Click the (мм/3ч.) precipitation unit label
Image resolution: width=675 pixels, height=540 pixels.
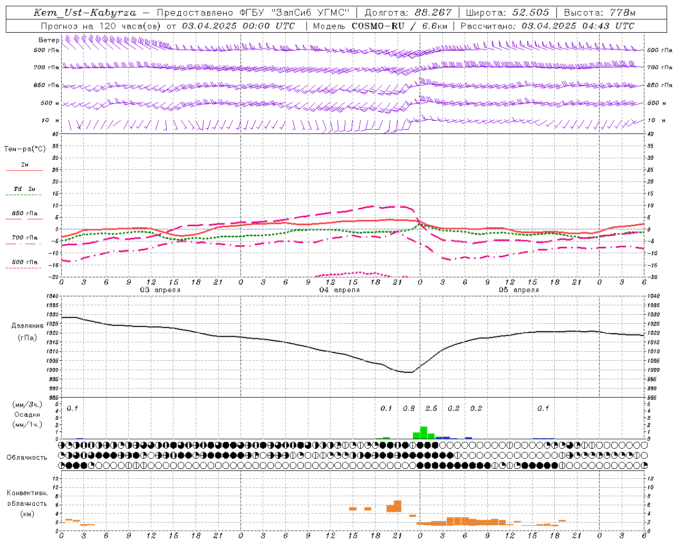click(27, 404)
